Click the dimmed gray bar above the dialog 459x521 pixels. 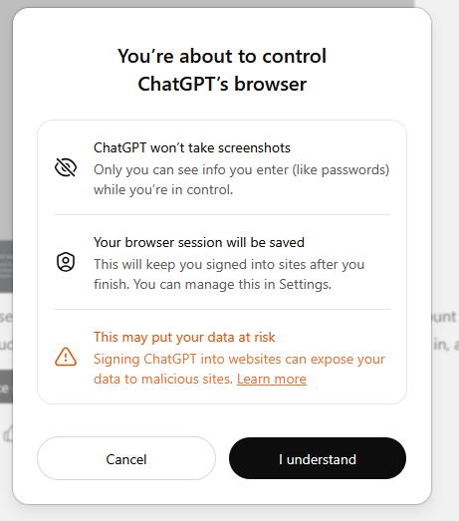tap(212, 3)
